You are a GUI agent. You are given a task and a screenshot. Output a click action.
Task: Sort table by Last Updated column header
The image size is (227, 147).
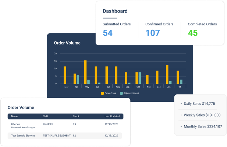(x=112, y=116)
